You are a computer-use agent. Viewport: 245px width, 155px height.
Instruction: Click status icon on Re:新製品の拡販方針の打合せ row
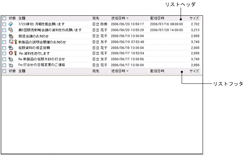click(x=11, y=59)
